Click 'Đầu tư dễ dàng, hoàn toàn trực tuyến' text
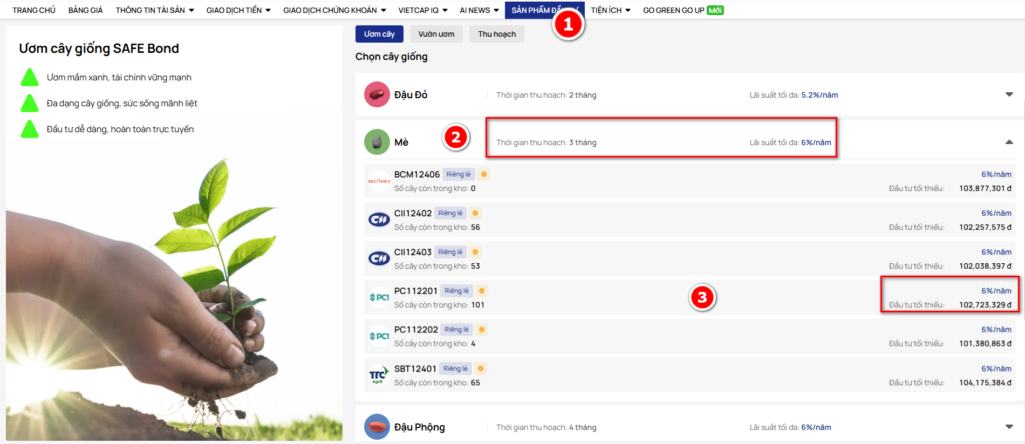Viewport: 1025px width, 444px height. [x=120, y=129]
